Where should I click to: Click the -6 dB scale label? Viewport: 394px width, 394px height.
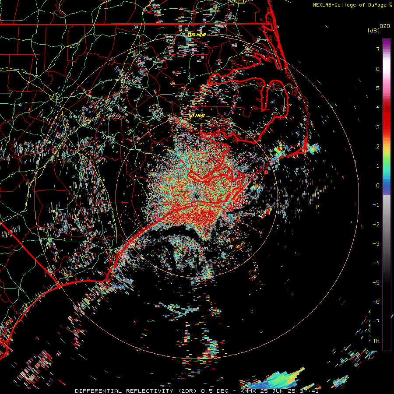tap(376, 302)
